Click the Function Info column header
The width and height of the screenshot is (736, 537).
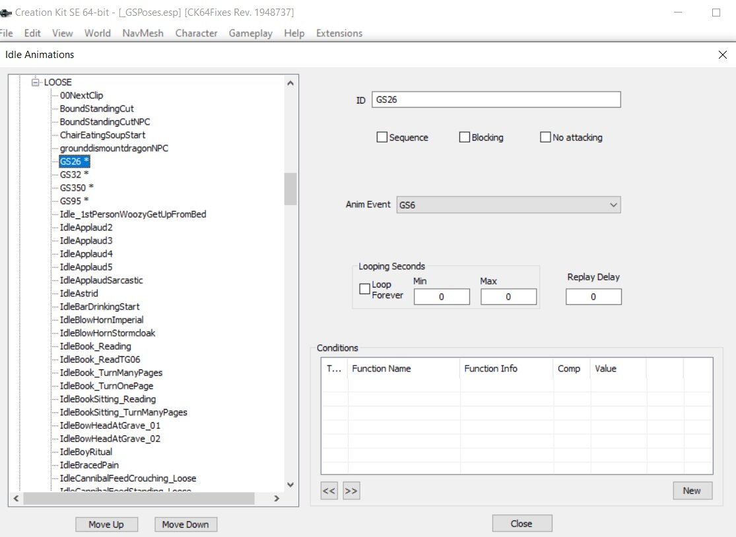click(x=506, y=369)
